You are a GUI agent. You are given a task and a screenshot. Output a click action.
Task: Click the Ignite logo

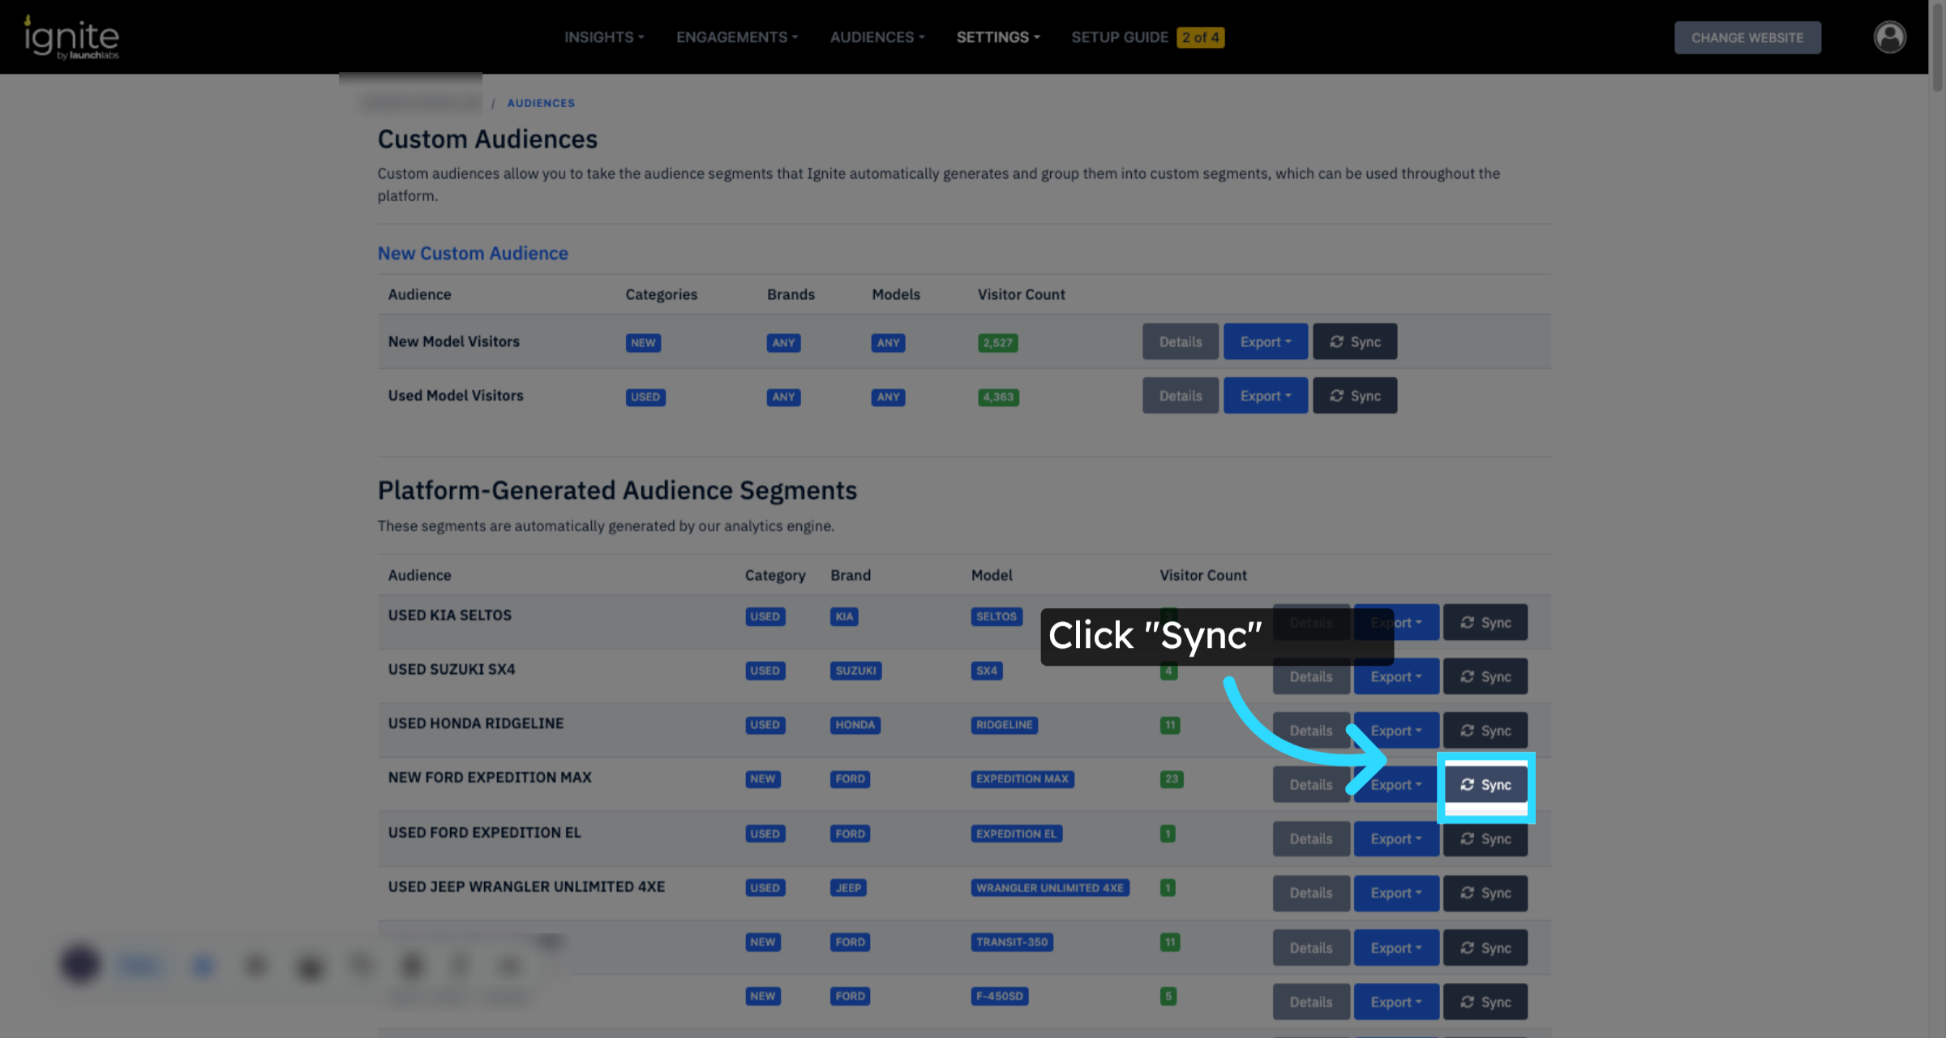coord(71,37)
